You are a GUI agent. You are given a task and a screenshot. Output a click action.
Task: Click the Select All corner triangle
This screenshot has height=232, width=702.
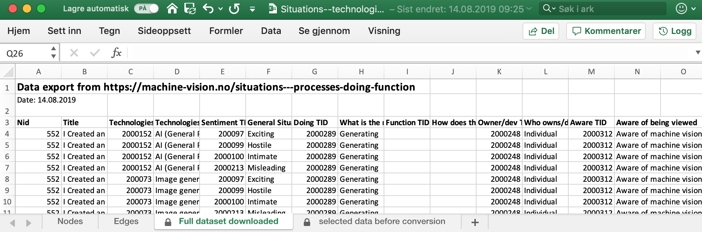click(x=8, y=72)
